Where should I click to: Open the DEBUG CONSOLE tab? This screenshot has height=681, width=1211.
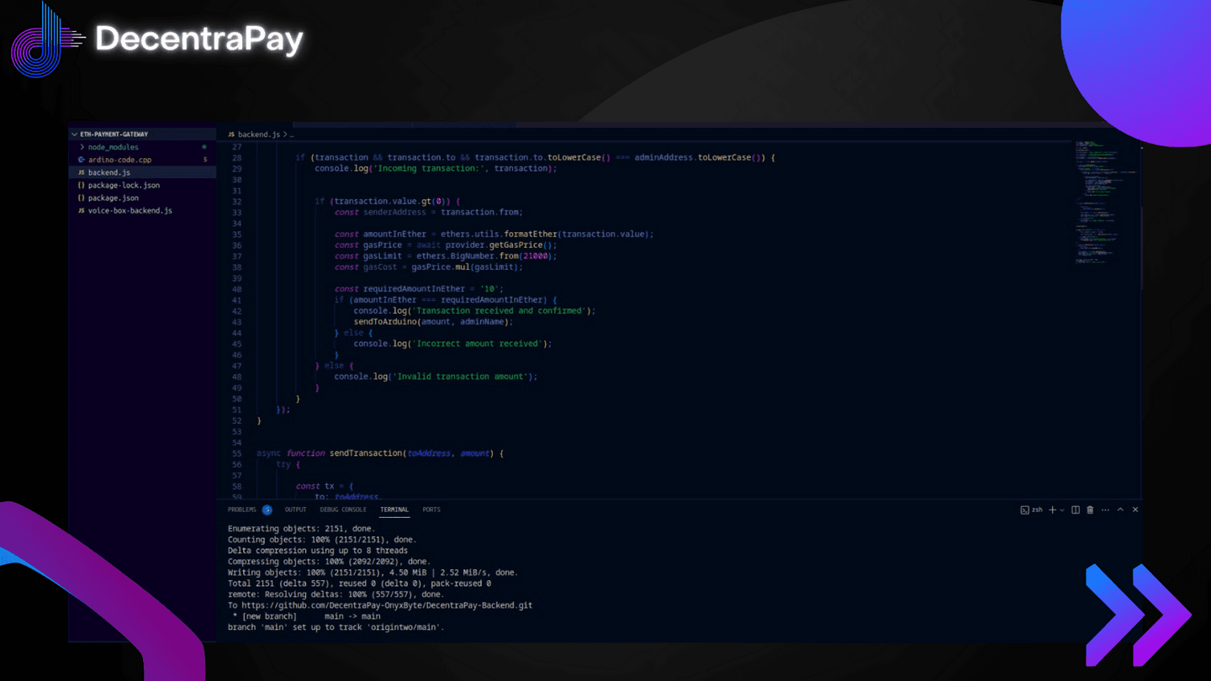(343, 509)
